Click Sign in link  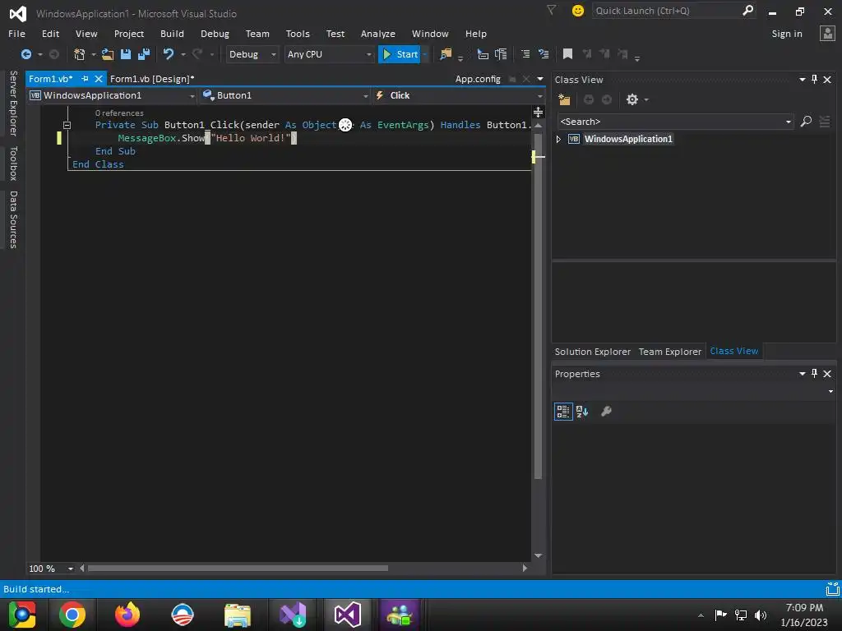787,34
